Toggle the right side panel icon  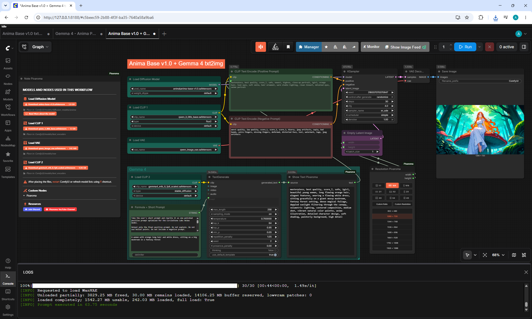[524, 47]
